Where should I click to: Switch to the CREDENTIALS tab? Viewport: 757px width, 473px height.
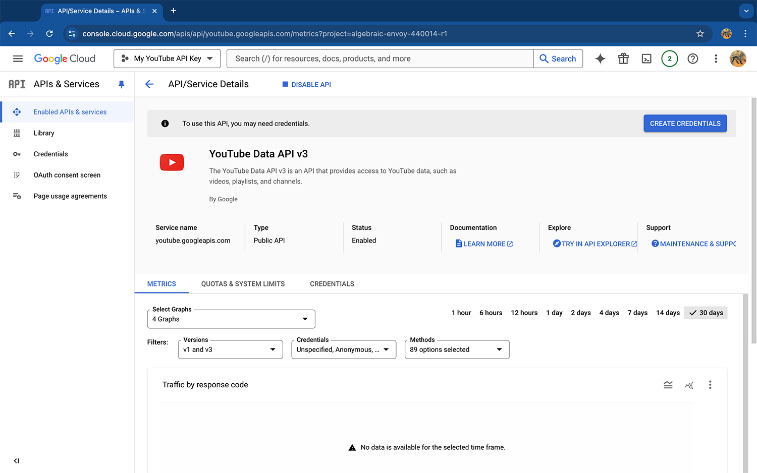(332, 284)
